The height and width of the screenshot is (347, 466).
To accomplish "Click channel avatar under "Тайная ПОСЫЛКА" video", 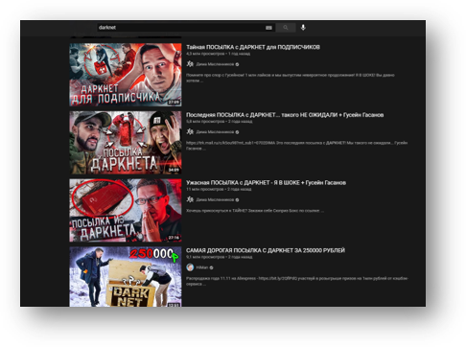I will point(190,64).
